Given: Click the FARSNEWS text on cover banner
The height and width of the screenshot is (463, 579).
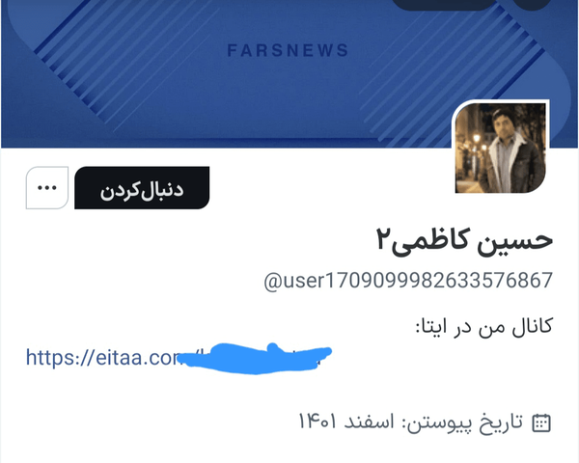Looking at the screenshot, I should (x=288, y=50).
